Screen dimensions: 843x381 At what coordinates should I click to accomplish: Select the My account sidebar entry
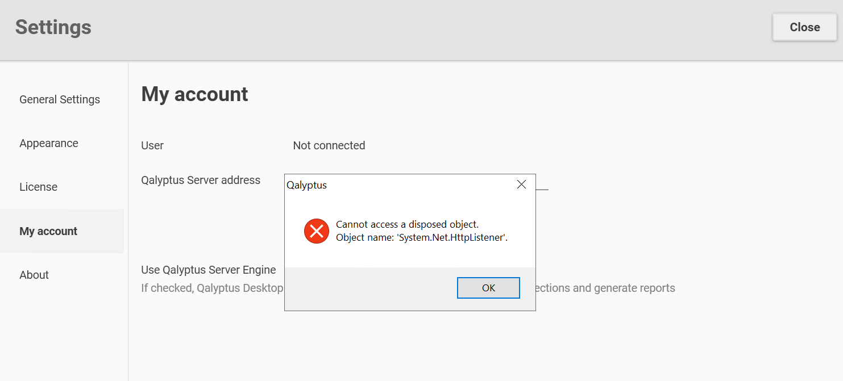tap(48, 231)
